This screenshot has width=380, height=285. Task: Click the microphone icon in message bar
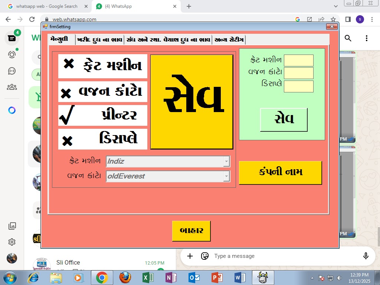click(x=366, y=256)
